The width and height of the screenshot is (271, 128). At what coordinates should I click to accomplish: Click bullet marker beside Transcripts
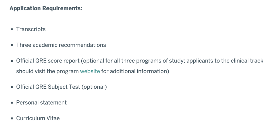click(12, 29)
